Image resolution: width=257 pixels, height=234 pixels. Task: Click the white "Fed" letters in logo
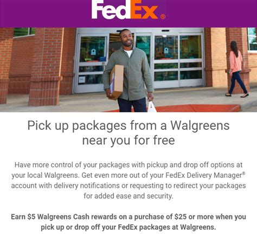[x=111, y=9]
